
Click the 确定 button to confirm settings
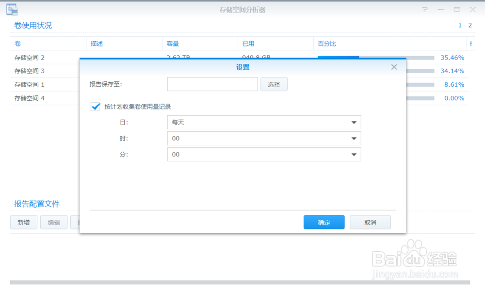(x=323, y=222)
